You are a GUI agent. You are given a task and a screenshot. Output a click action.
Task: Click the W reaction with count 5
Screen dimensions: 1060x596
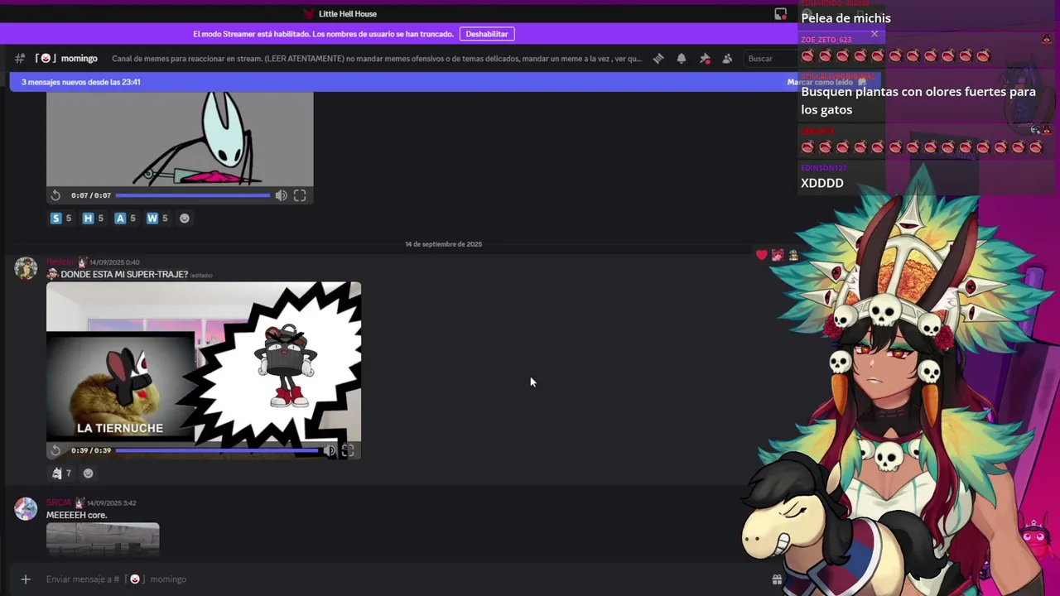click(157, 219)
